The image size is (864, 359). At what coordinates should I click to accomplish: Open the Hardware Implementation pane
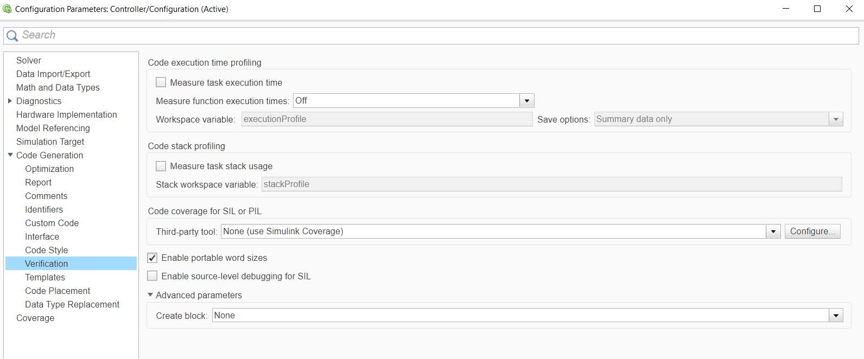click(66, 114)
